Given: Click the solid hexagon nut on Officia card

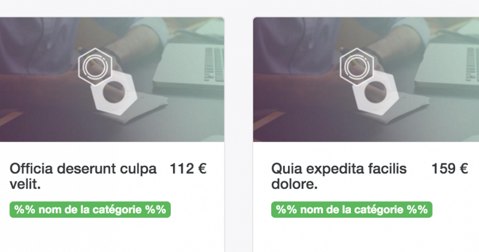Looking at the screenshot, I should (114, 94).
